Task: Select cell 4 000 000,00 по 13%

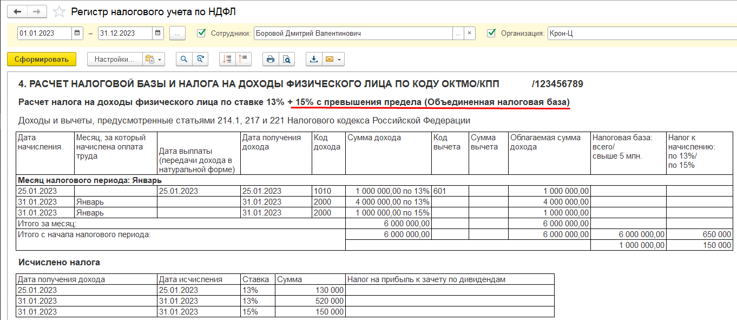Action: coord(389,202)
